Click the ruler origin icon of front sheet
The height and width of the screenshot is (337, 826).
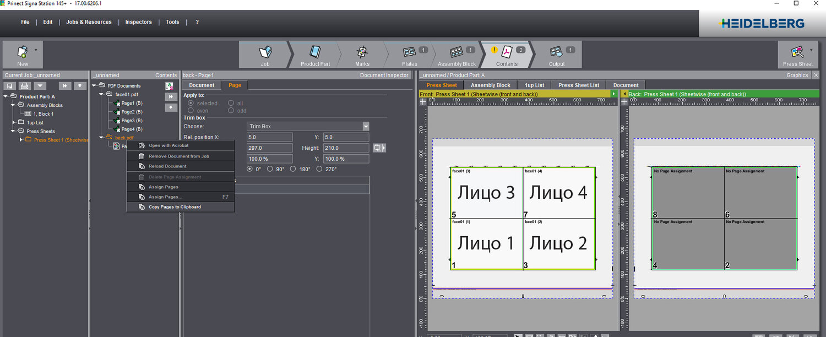423,101
